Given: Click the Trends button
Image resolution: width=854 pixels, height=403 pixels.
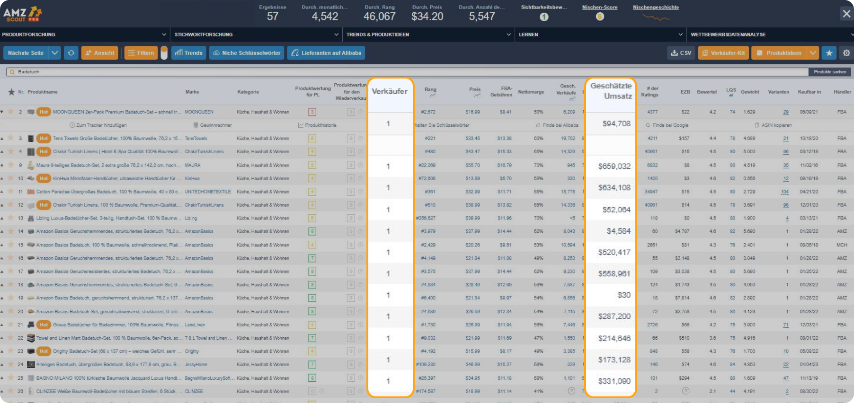Looking at the screenshot, I should point(189,53).
